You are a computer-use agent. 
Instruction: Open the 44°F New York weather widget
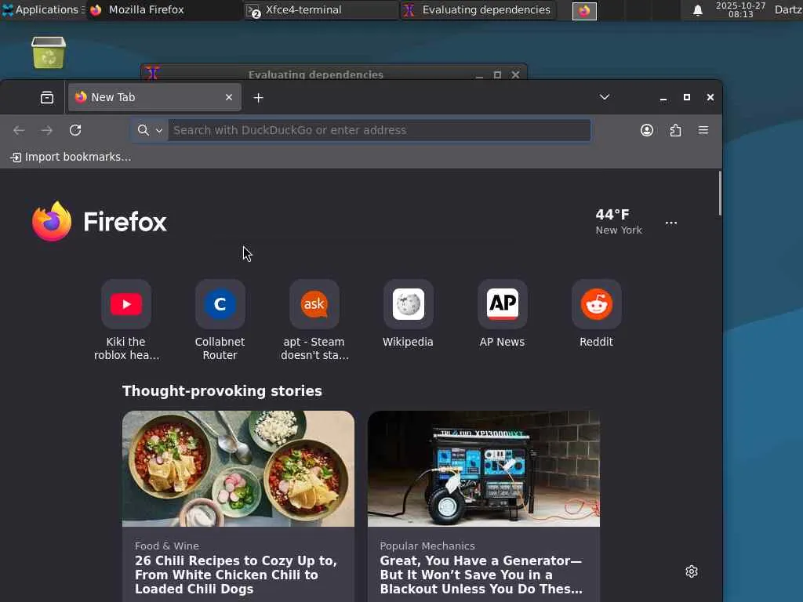click(619, 222)
